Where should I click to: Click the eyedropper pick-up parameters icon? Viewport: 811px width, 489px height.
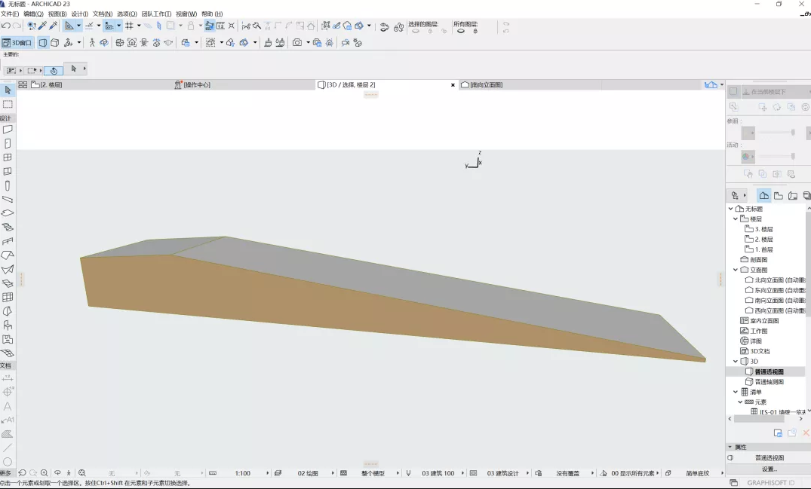42,26
